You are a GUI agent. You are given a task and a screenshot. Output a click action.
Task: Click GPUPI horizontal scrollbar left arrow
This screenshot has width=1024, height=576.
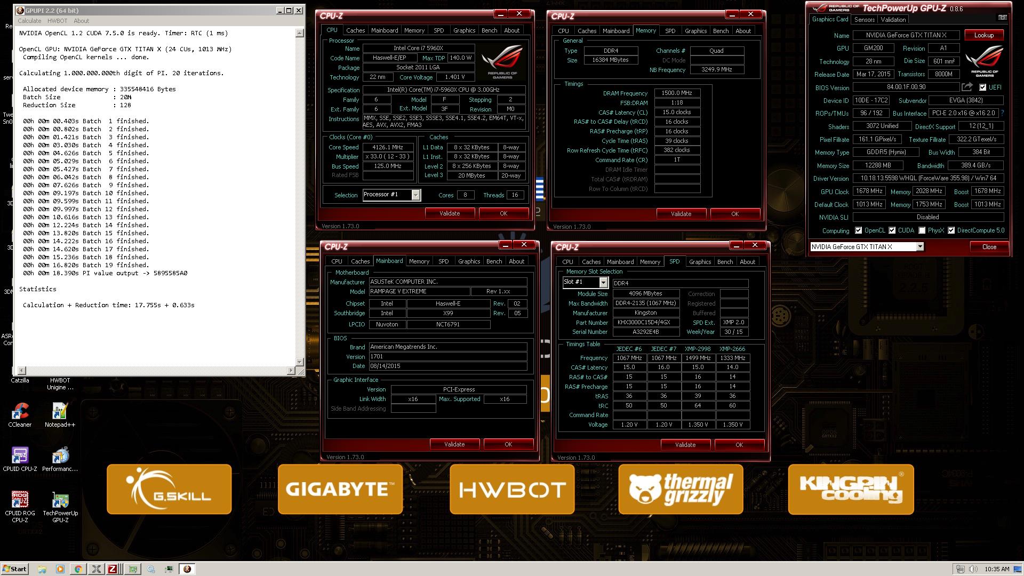click(22, 370)
